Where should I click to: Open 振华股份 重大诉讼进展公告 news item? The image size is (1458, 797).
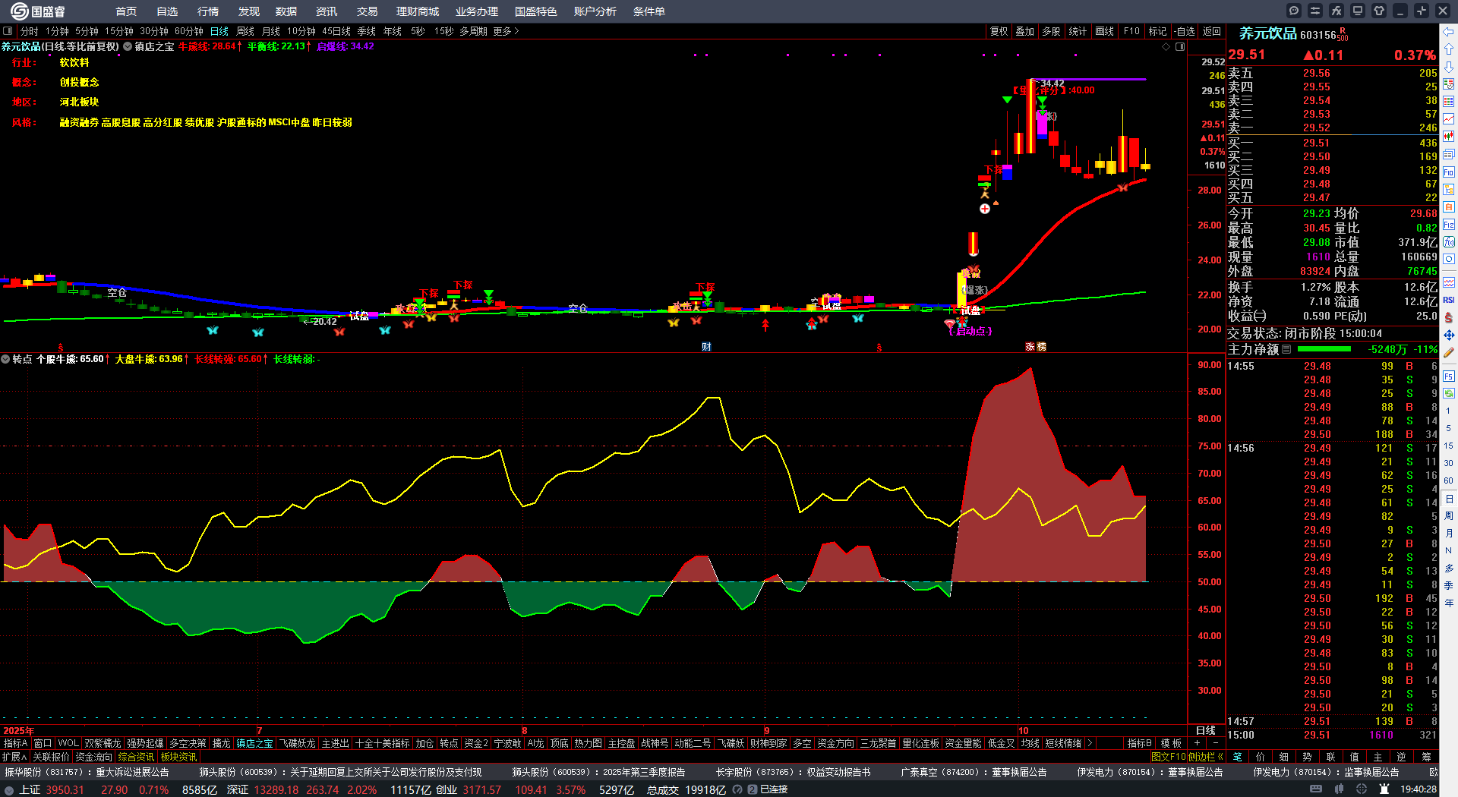click(x=87, y=772)
